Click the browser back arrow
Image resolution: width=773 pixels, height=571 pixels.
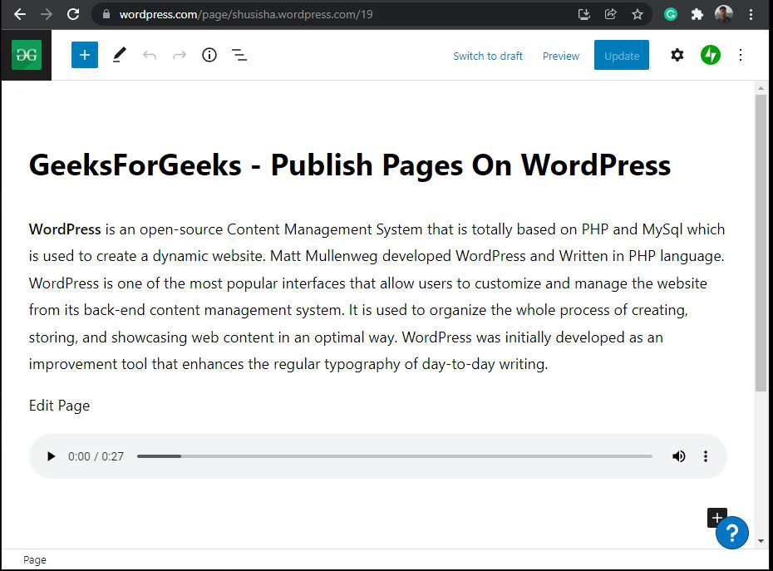[20, 14]
